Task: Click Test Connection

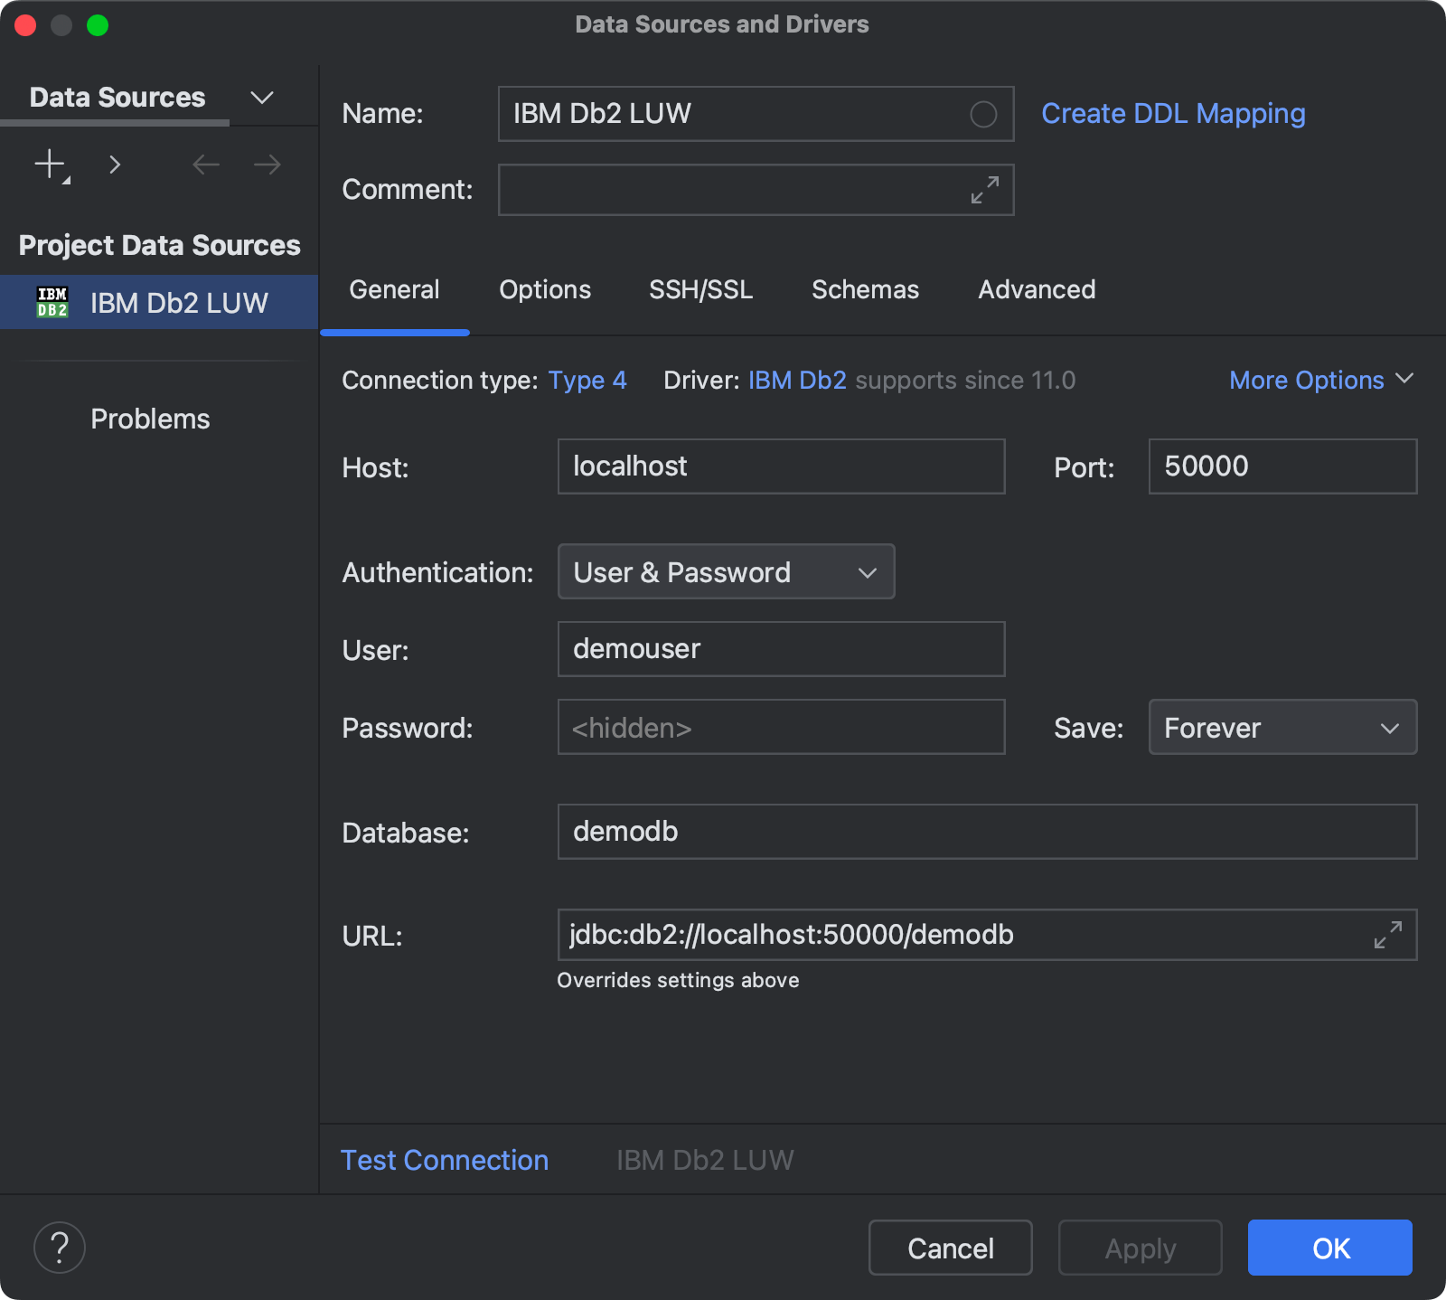Action: (x=445, y=1160)
